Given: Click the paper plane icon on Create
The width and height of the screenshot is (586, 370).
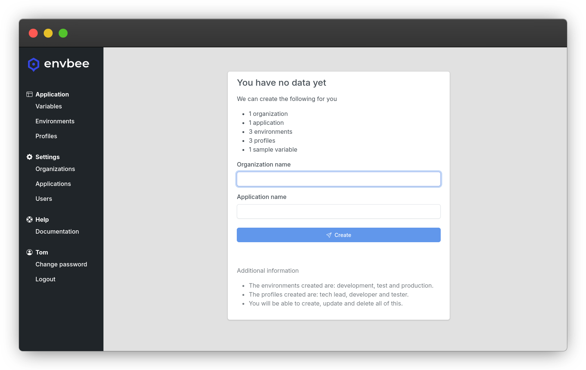Looking at the screenshot, I should [329, 235].
